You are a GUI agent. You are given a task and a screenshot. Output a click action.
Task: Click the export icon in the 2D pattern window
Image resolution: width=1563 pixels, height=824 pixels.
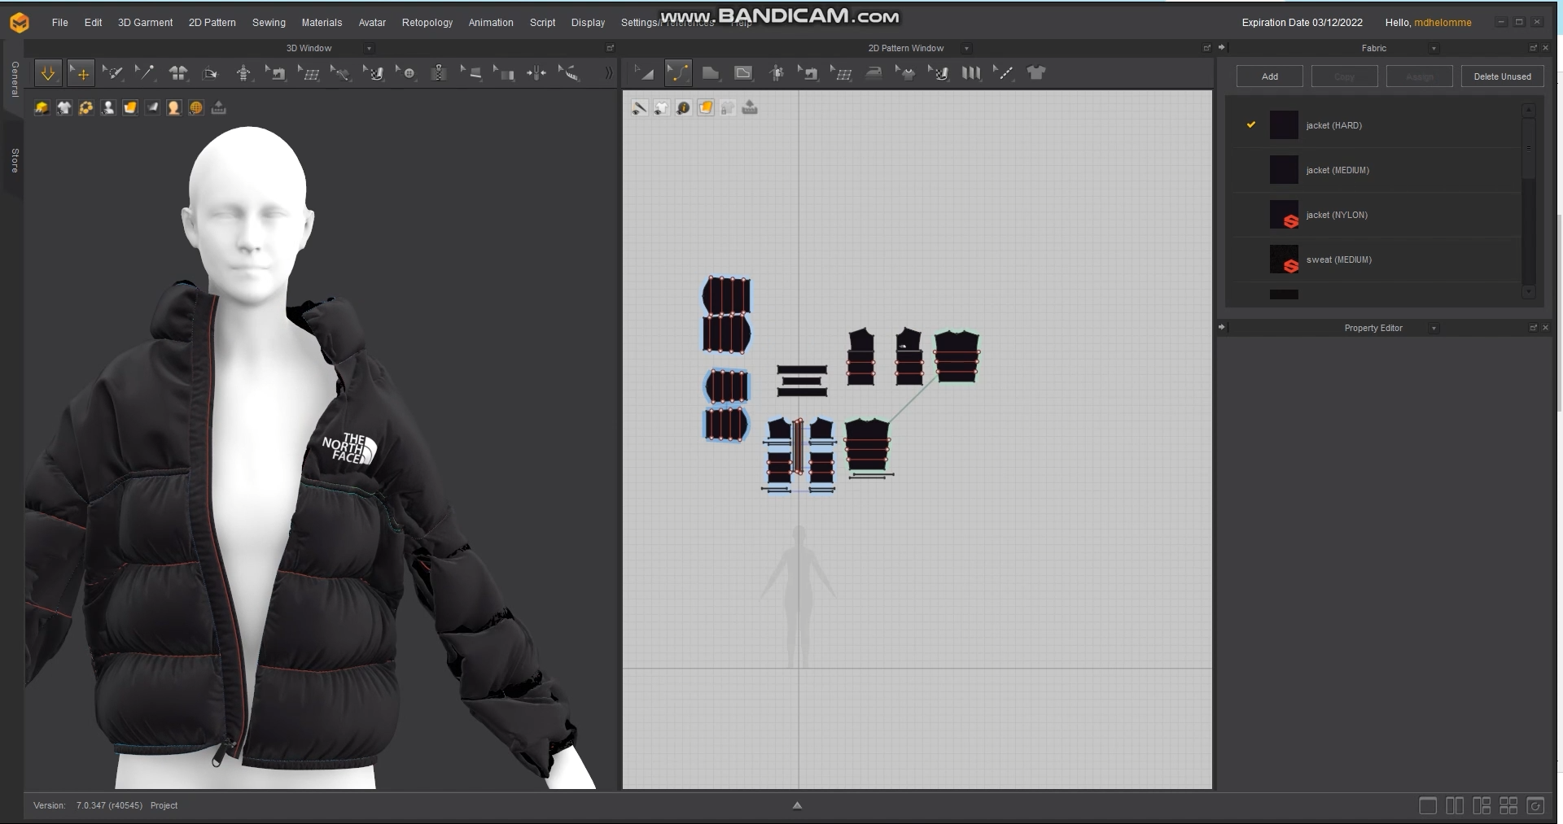[x=750, y=107]
